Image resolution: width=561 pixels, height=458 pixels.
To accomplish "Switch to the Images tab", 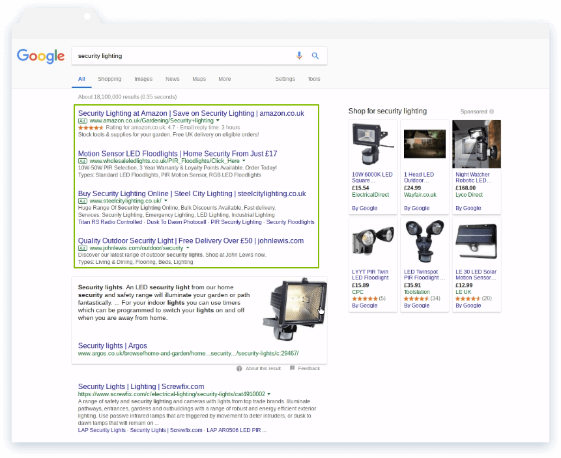I will 143,79.
